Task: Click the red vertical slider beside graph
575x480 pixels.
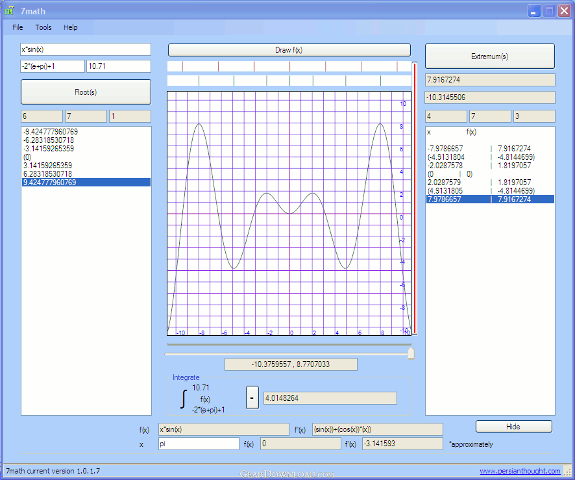Action: coord(415,199)
